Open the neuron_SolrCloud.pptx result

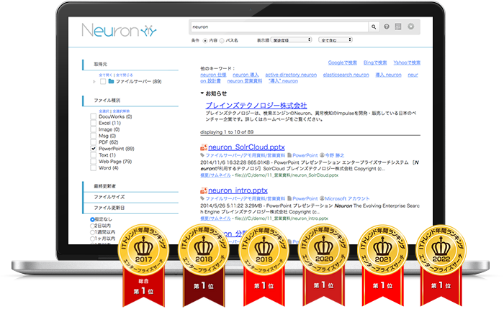tap(246, 147)
